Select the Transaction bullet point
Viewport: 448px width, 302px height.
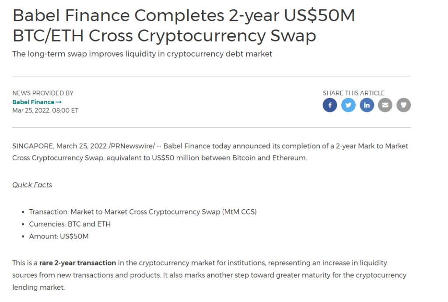(x=143, y=212)
